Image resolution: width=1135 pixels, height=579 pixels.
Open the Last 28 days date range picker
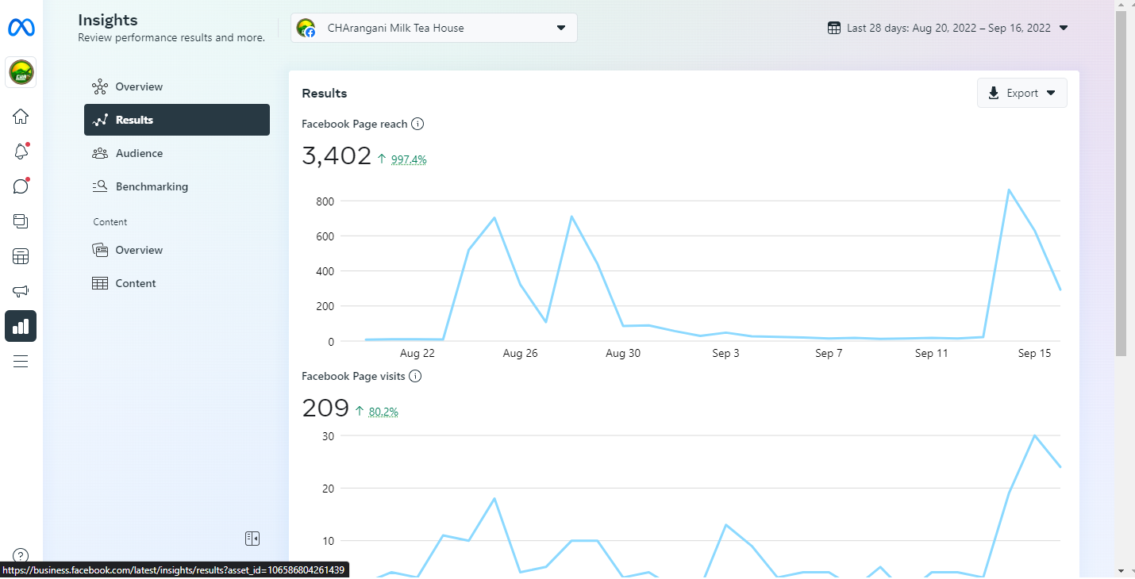click(948, 28)
